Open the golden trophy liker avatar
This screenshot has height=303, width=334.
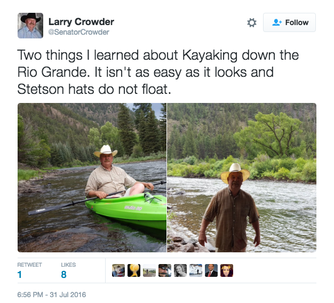click(x=134, y=270)
